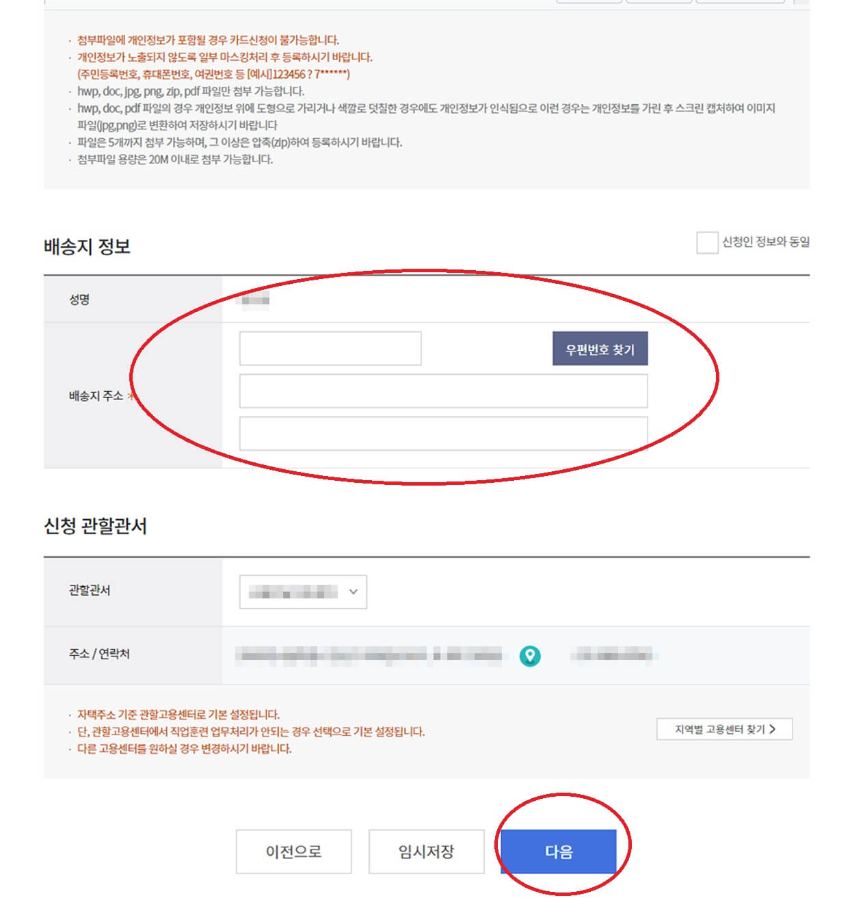
Task: Open the 관할관서 dropdown list
Action: point(303,592)
